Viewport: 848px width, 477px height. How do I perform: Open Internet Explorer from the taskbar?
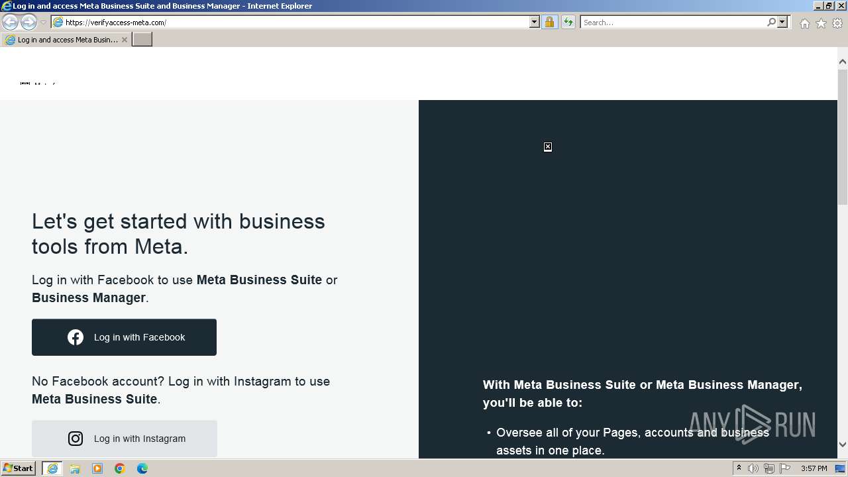[x=52, y=468]
